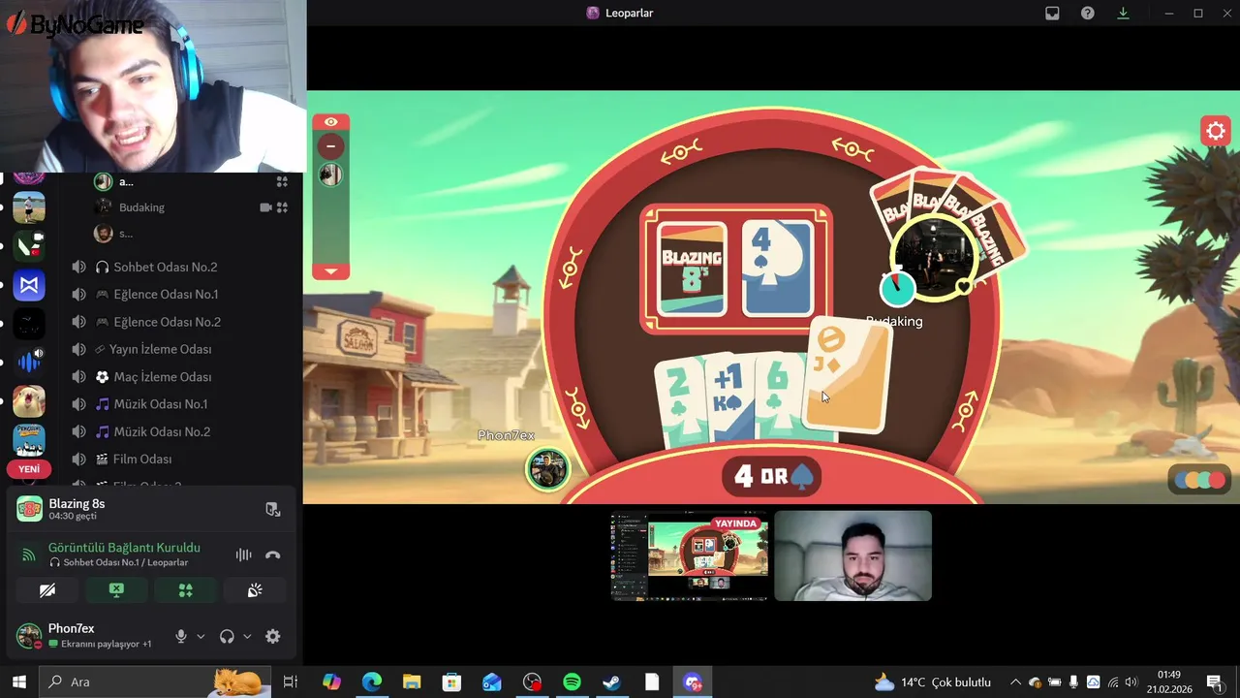Disconnect from voice with hang-up icon
1240x698 pixels.
coord(273,555)
